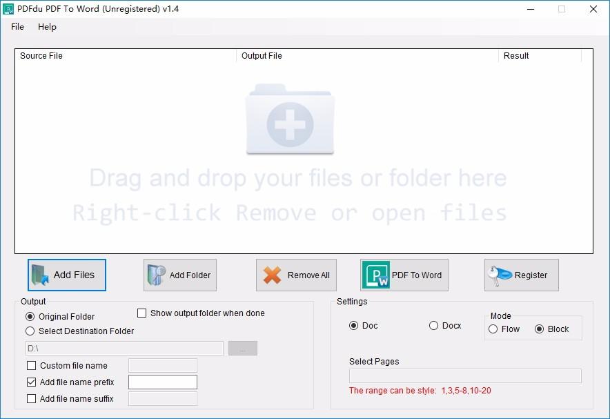This screenshot has width=610, height=419.
Task: Select Doc output format
Action: (353, 326)
